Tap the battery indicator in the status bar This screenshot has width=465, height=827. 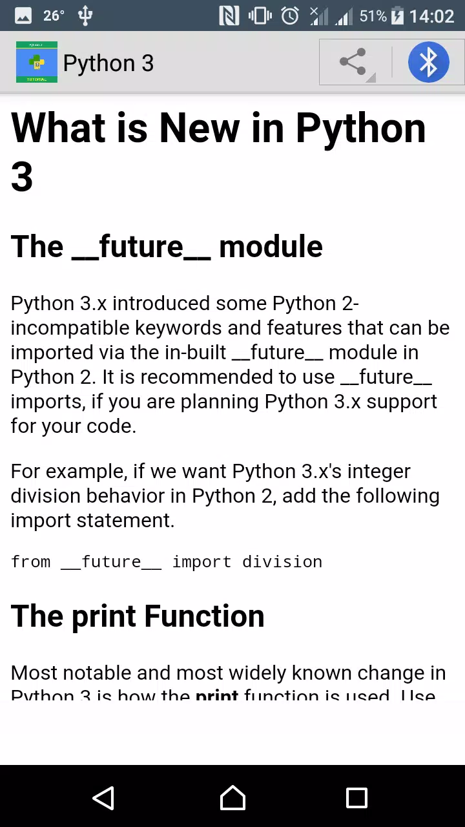[x=397, y=16]
